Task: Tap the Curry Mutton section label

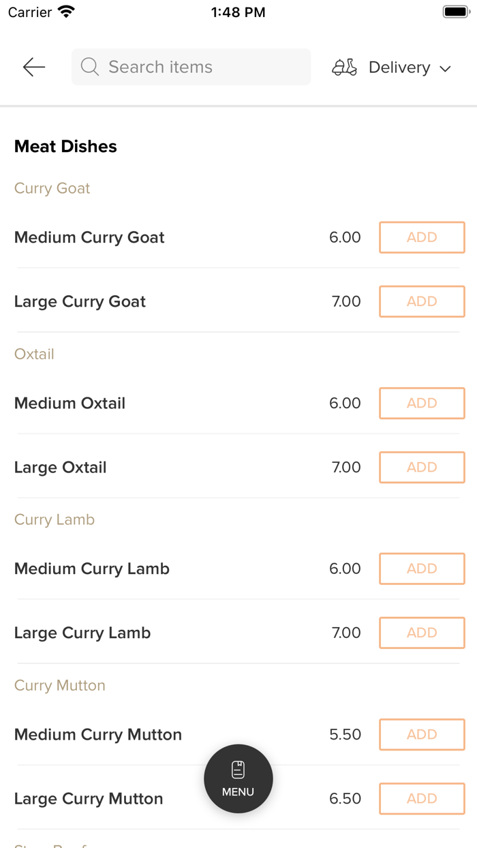Action: pos(59,685)
